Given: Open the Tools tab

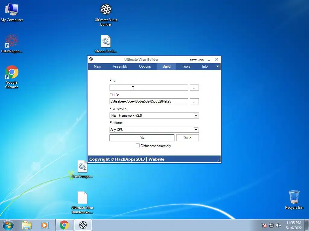Looking at the screenshot, I should [x=186, y=66].
